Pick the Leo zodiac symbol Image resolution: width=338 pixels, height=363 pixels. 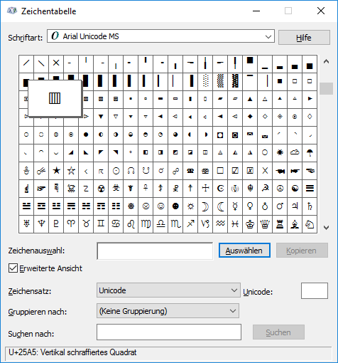131,224
